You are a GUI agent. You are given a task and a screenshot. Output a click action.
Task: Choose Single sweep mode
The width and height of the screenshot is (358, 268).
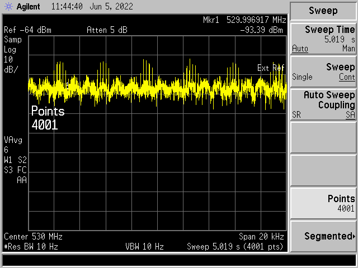click(x=302, y=77)
